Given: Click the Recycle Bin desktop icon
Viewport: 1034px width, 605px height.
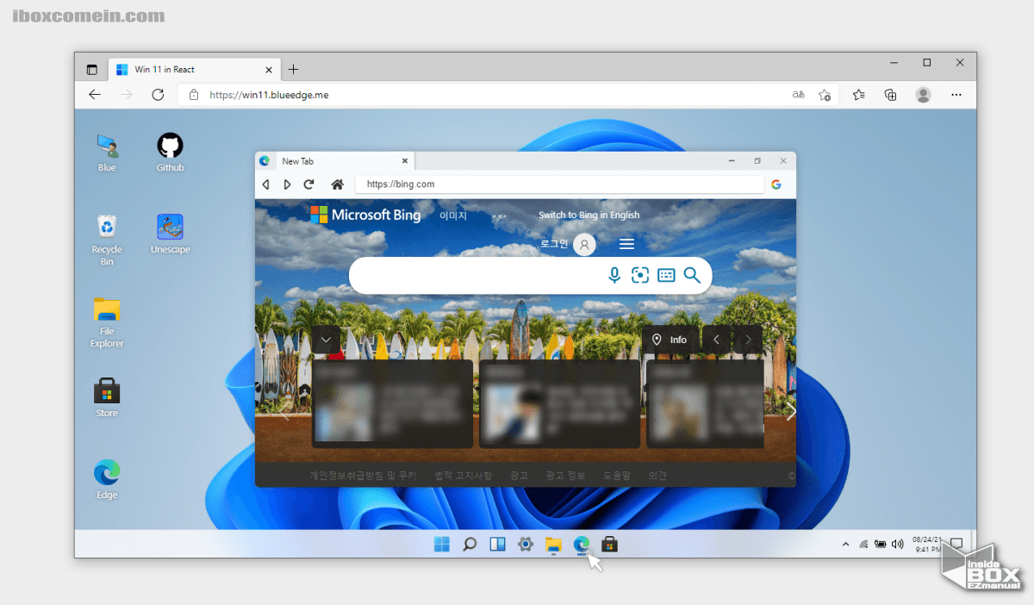Looking at the screenshot, I should [107, 228].
